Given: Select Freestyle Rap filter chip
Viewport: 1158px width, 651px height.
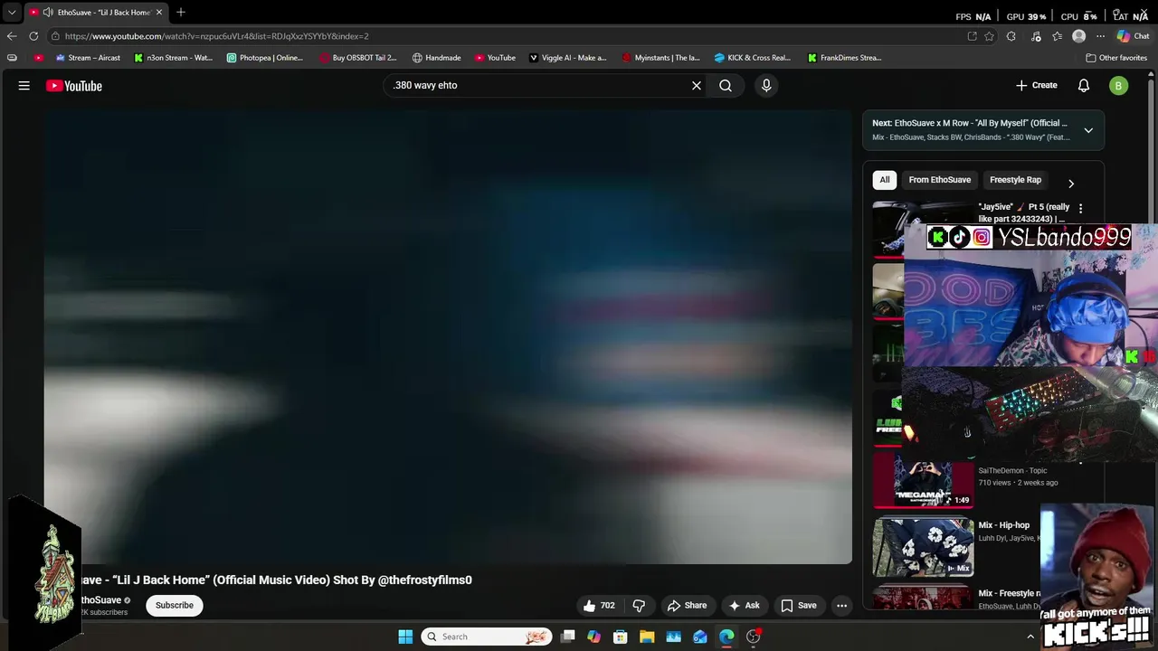Looking at the screenshot, I should (x=1015, y=180).
